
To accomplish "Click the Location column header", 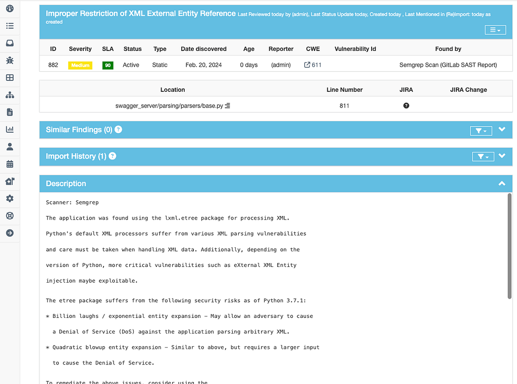I will pos(173,90).
